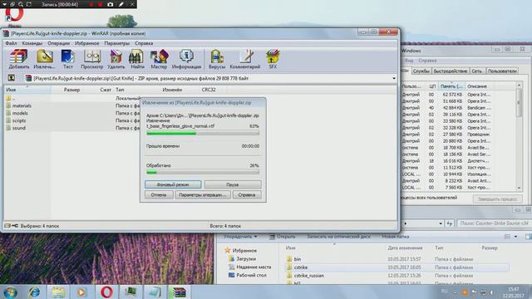Switch to Быстродействие tab in Task Manager
This screenshot has width=532, height=299.
point(451,71)
